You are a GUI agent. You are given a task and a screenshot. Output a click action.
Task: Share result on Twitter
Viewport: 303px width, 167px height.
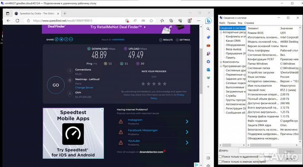pos(61,40)
